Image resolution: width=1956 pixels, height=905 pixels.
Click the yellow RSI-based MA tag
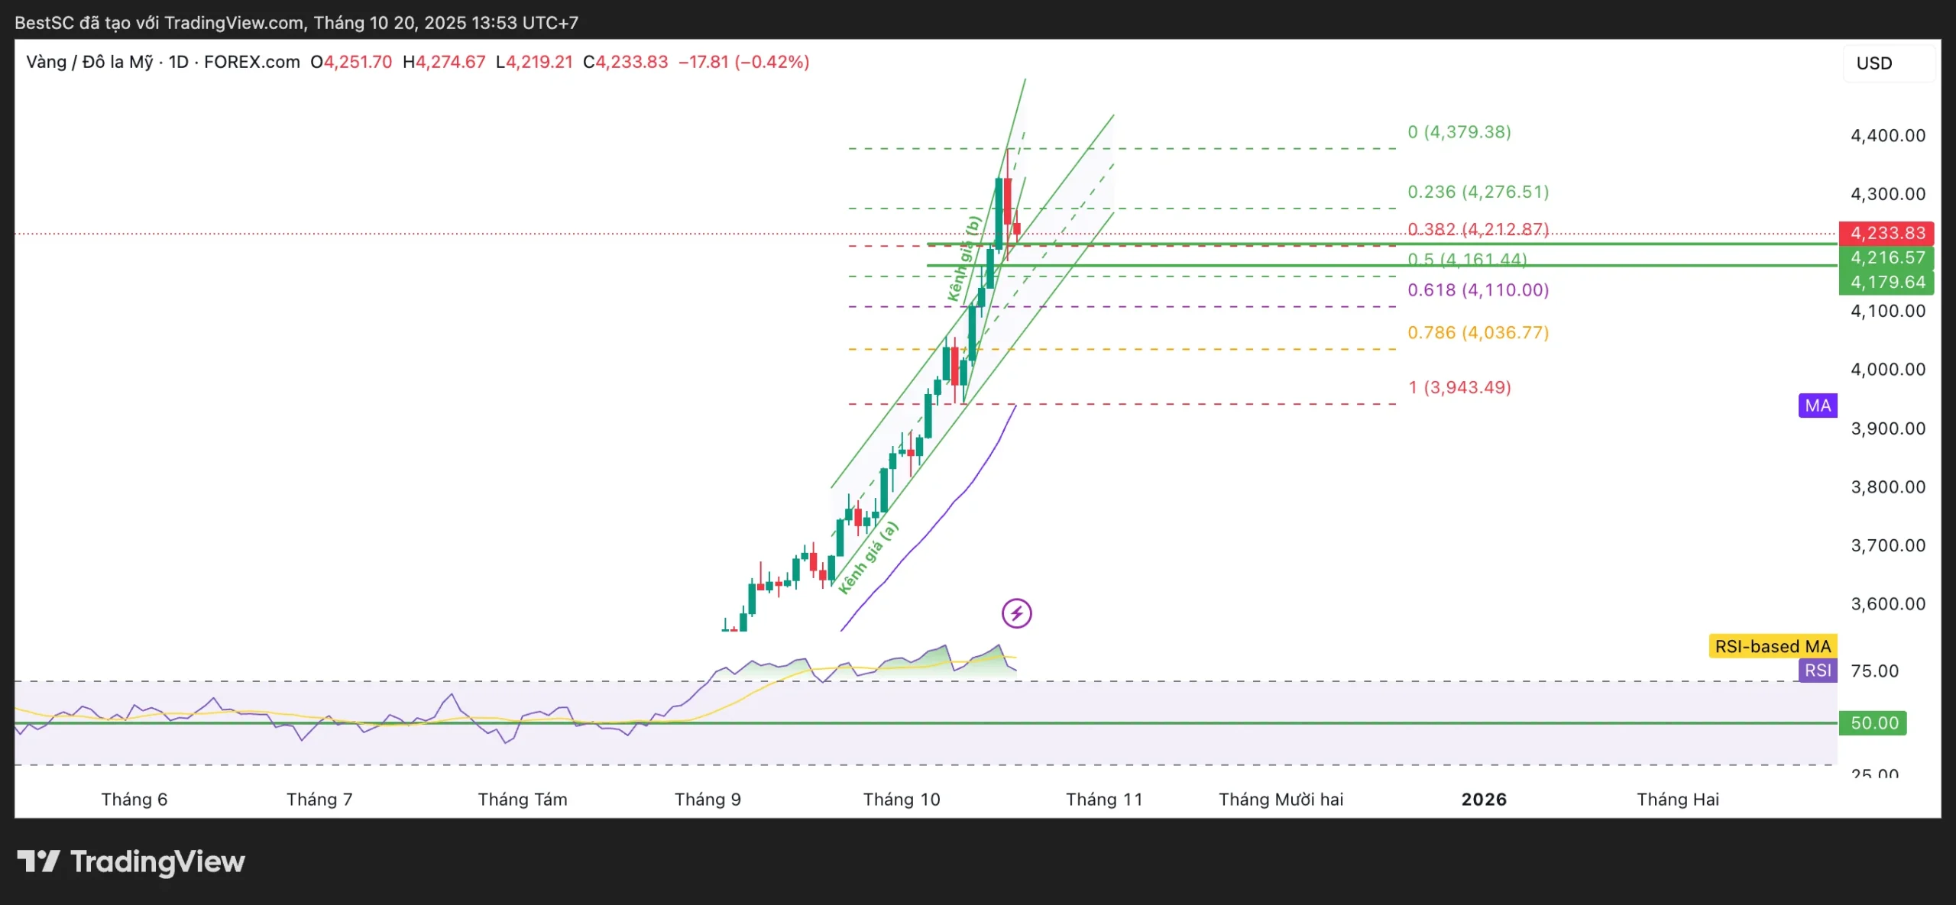pyautogui.click(x=1772, y=646)
